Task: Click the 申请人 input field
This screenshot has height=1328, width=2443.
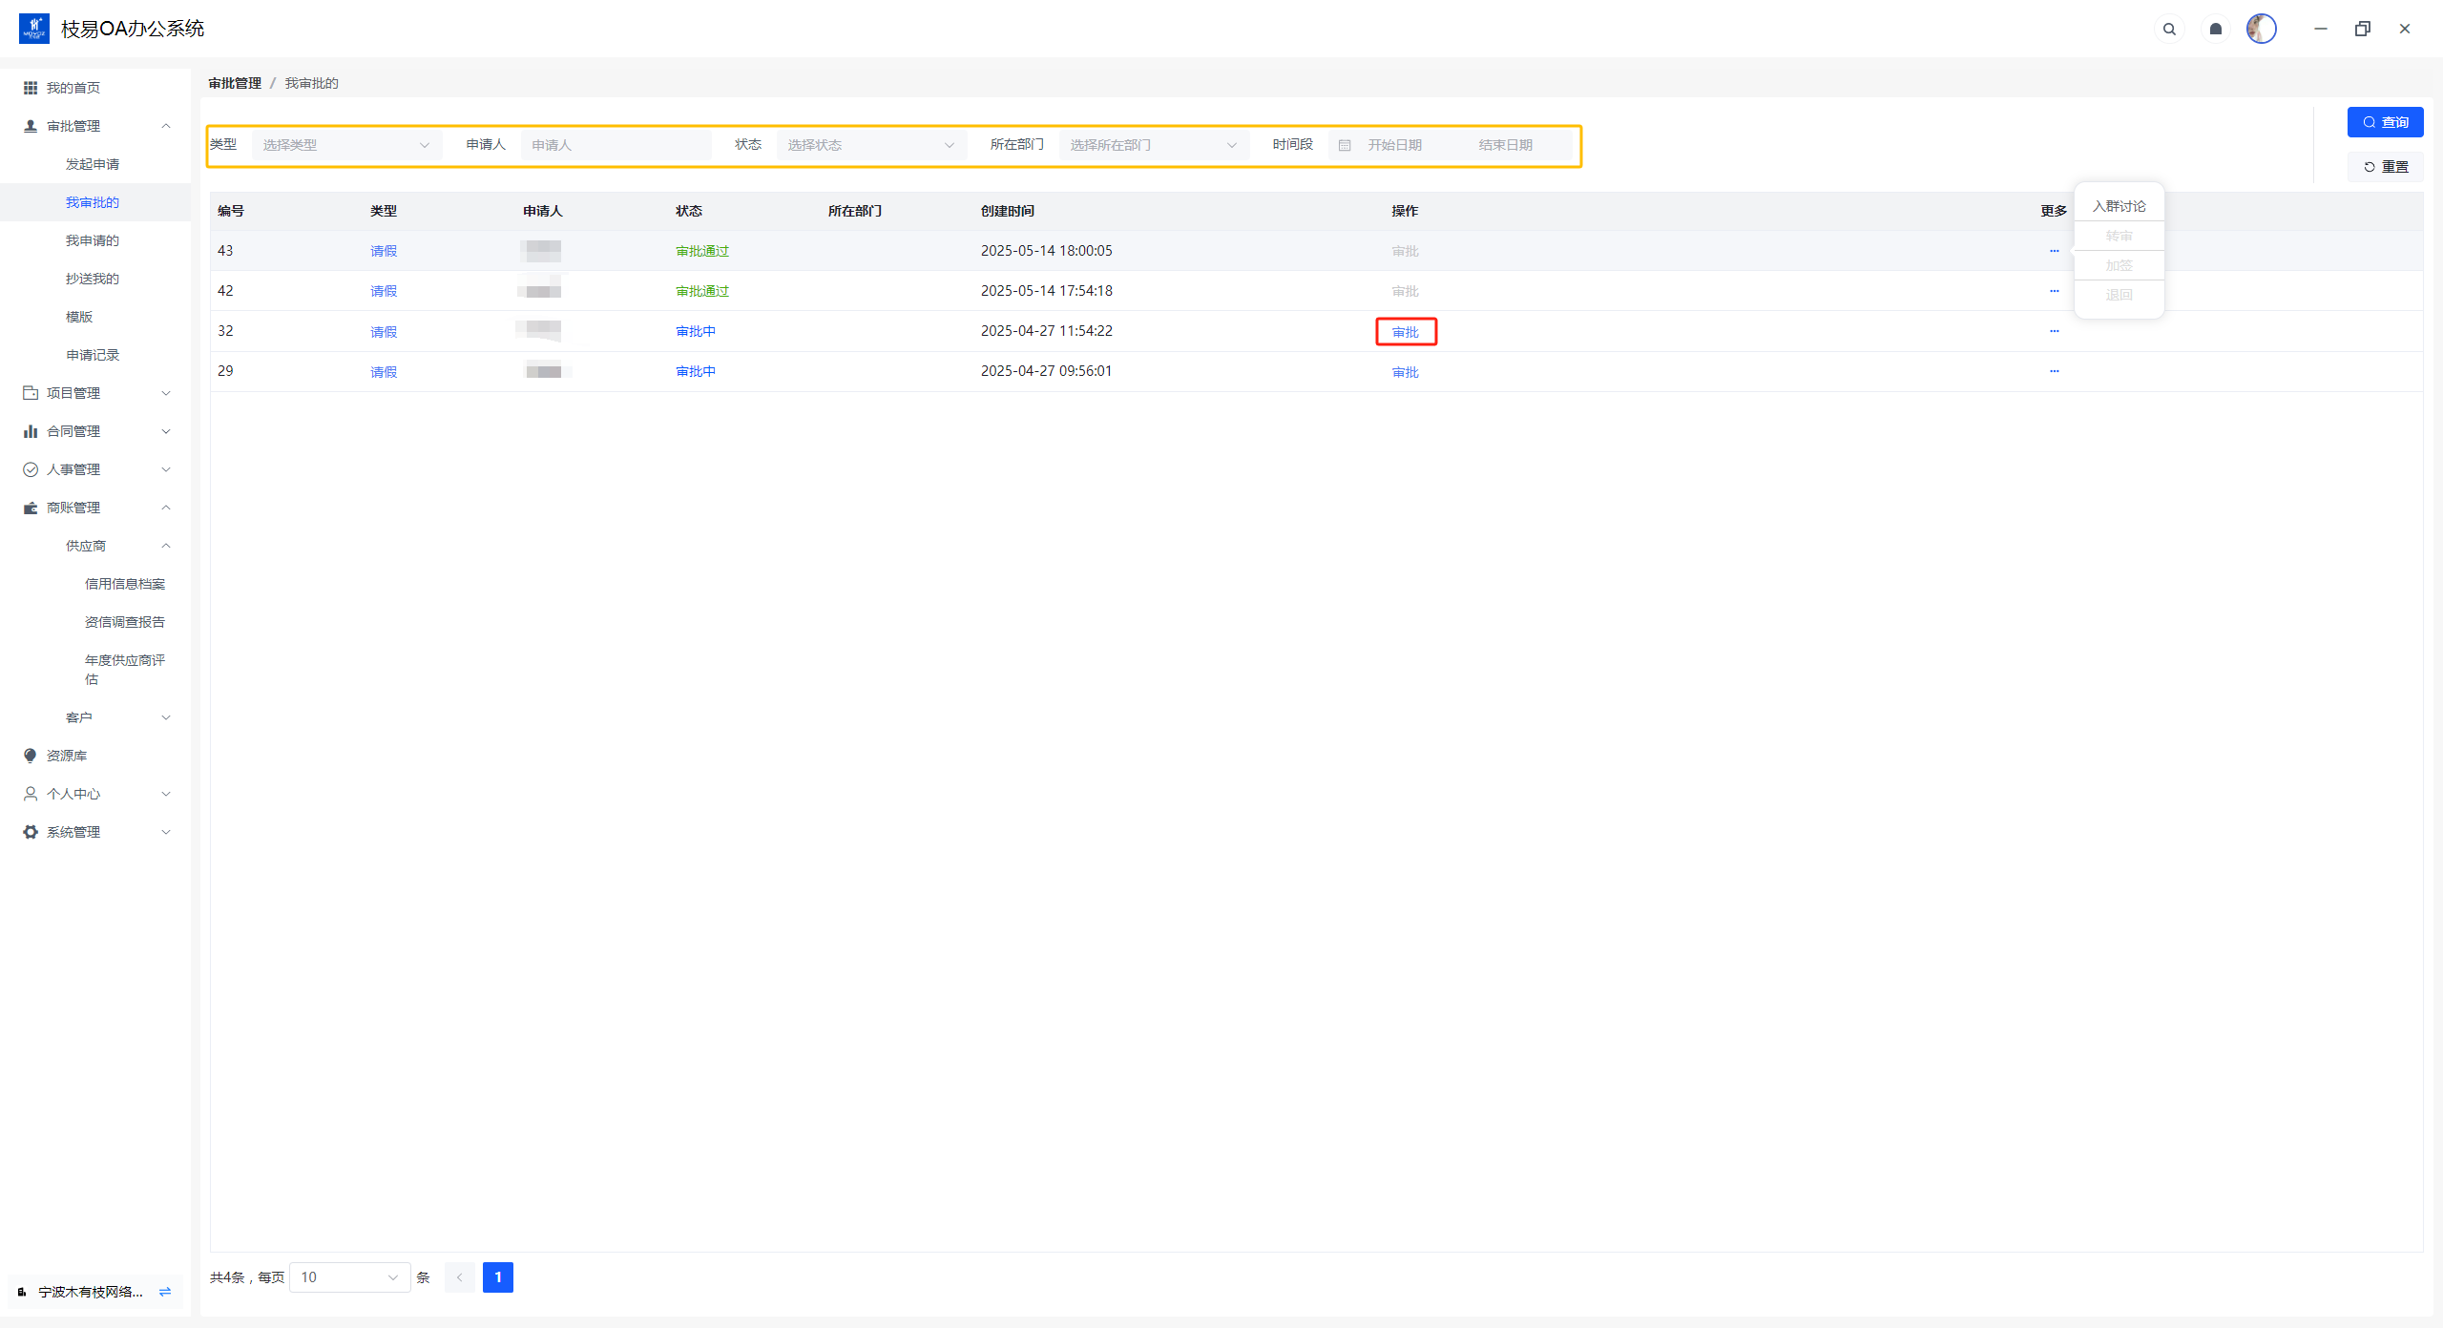Action: coord(616,145)
